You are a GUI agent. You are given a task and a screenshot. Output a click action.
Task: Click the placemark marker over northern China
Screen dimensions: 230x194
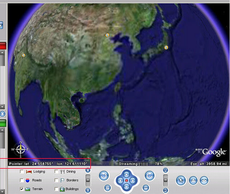[107, 35]
